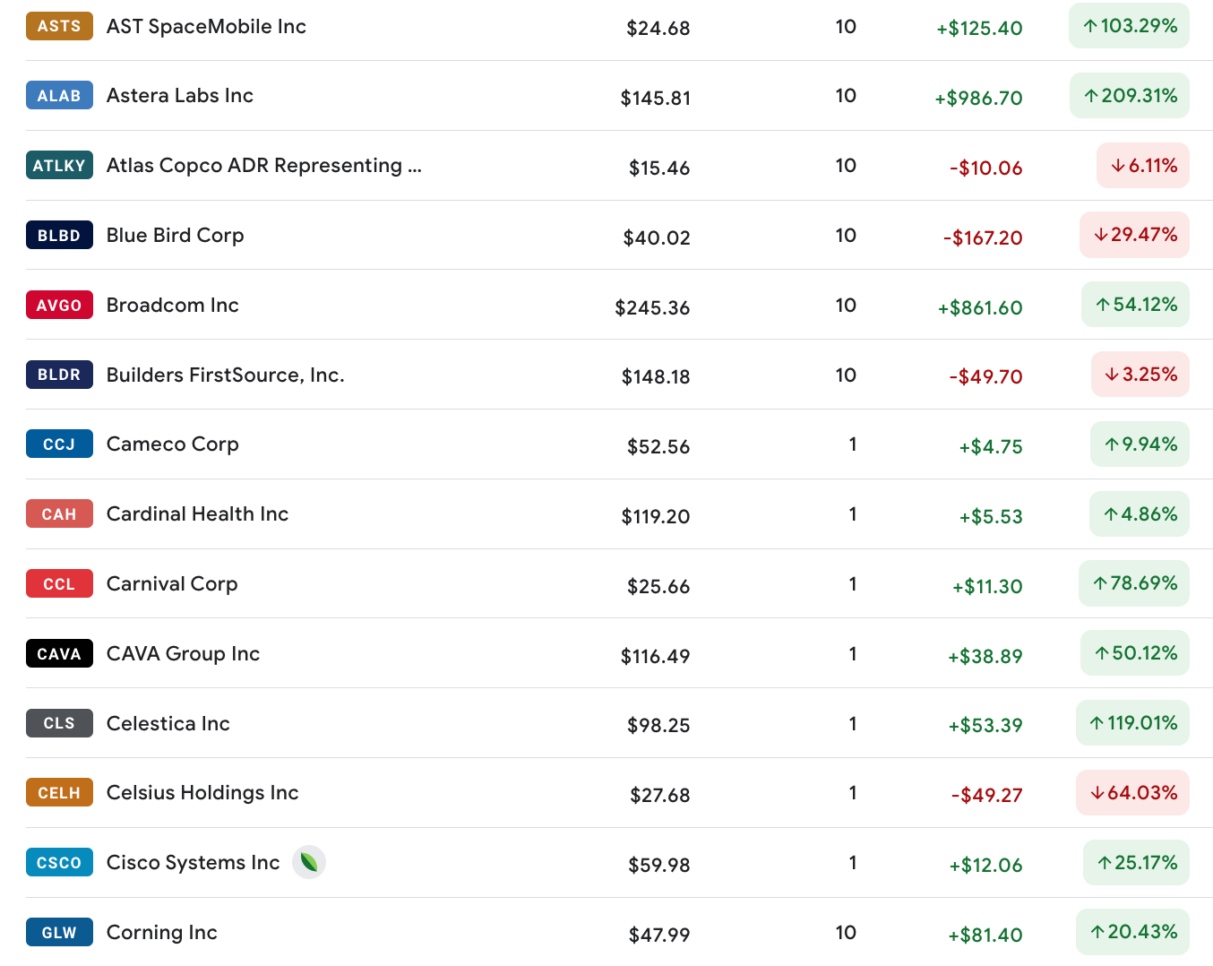The height and width of the screenshot is (966, 1213).
Task: Open Broadcom Inc stock page
Action: click(173, 305)
